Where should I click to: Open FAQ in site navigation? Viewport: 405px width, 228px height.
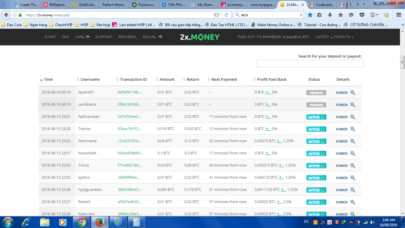coord(66,37)
